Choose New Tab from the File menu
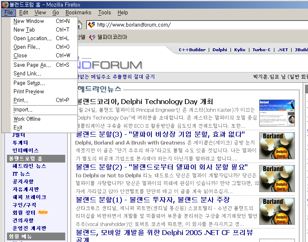308x242 pixels. pyautogui.click(x=24, y=30)
